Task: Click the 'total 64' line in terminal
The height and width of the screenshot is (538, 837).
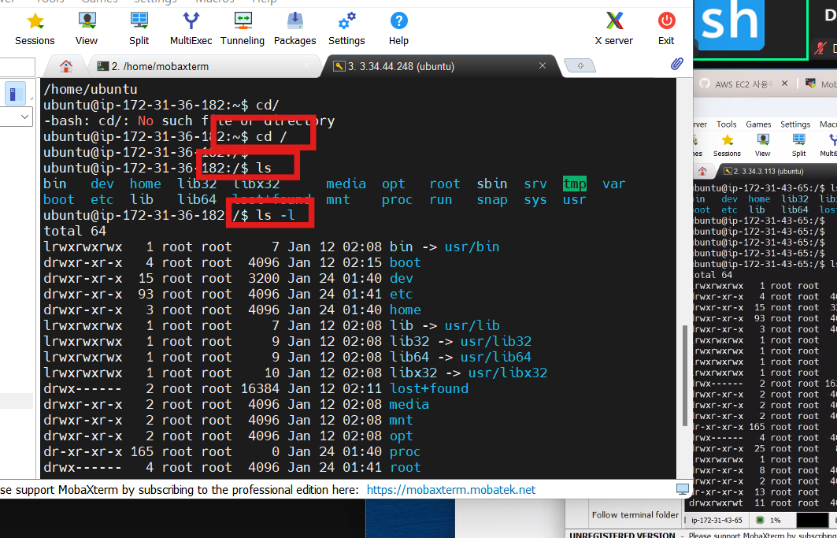Action: pos(75,231)
